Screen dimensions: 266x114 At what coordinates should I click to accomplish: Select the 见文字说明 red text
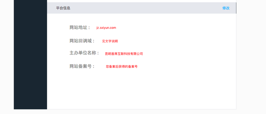(110, 41)
